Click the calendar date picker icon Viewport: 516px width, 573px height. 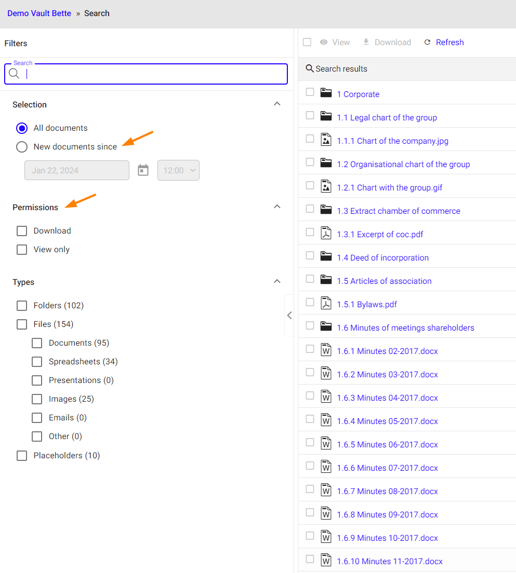click(x=143, y=170)
